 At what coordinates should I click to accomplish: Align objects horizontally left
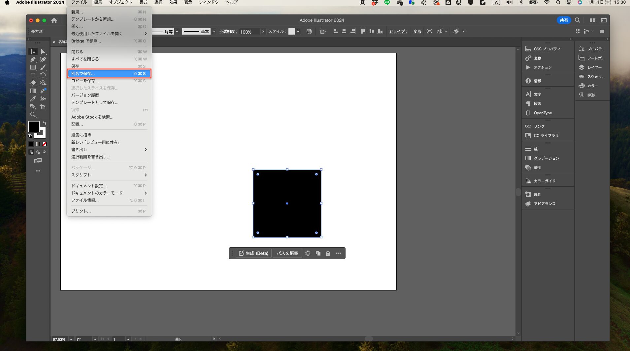pyautogui.click(x=335, y=31)
